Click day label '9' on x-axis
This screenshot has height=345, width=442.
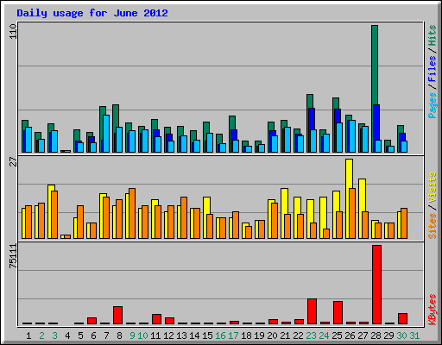click(132, 336)
